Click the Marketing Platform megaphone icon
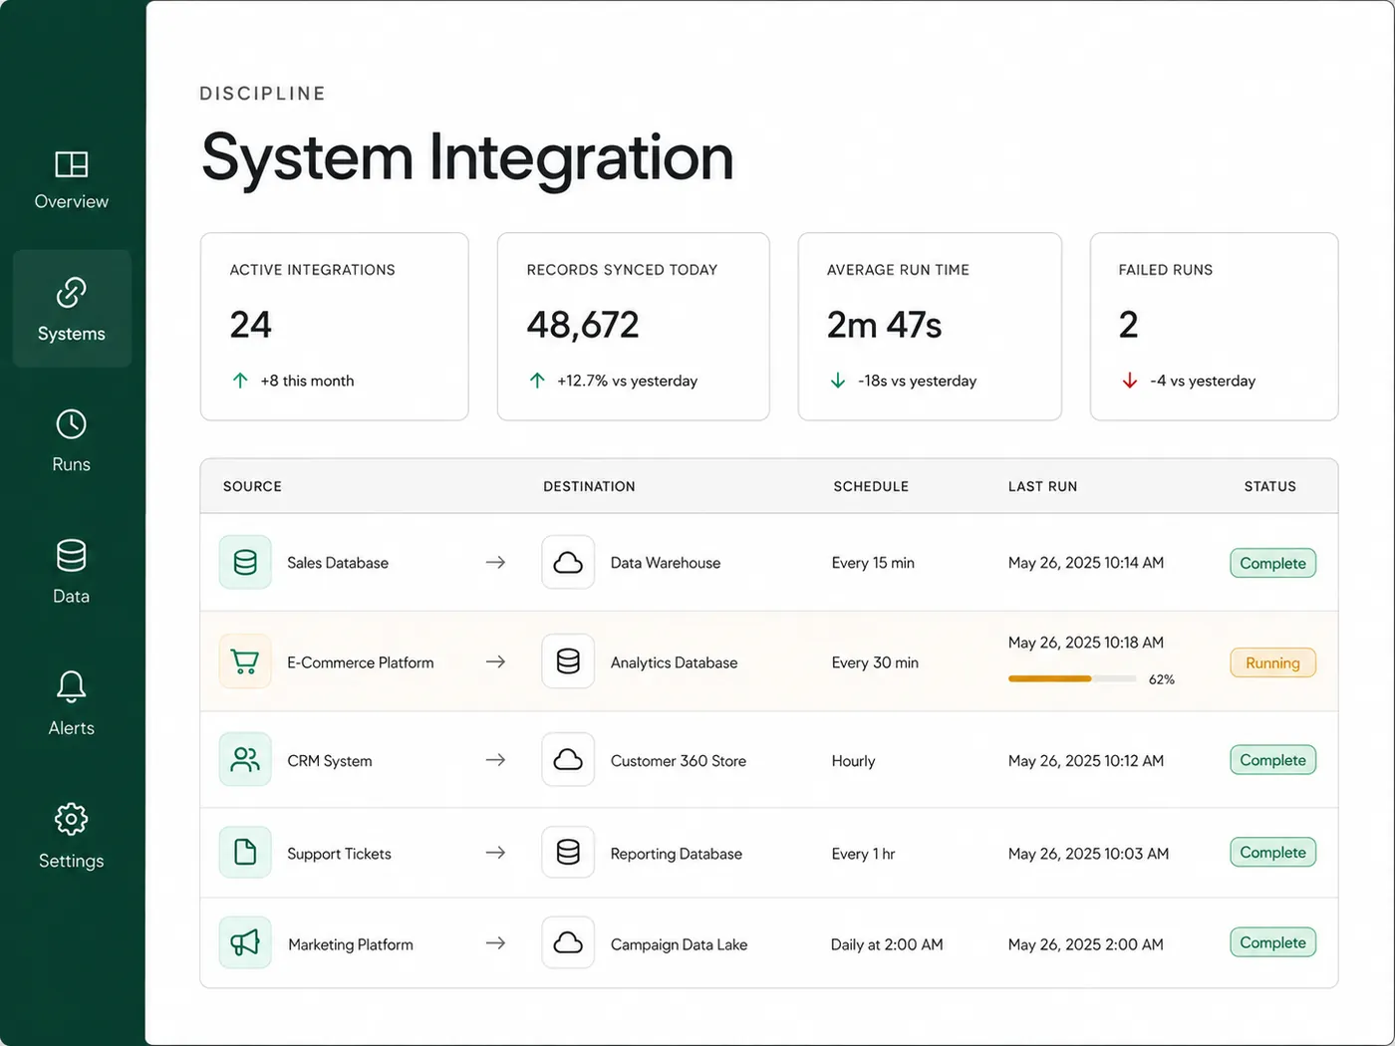Screen dimensions: 1395x1046 click(245, 942)
